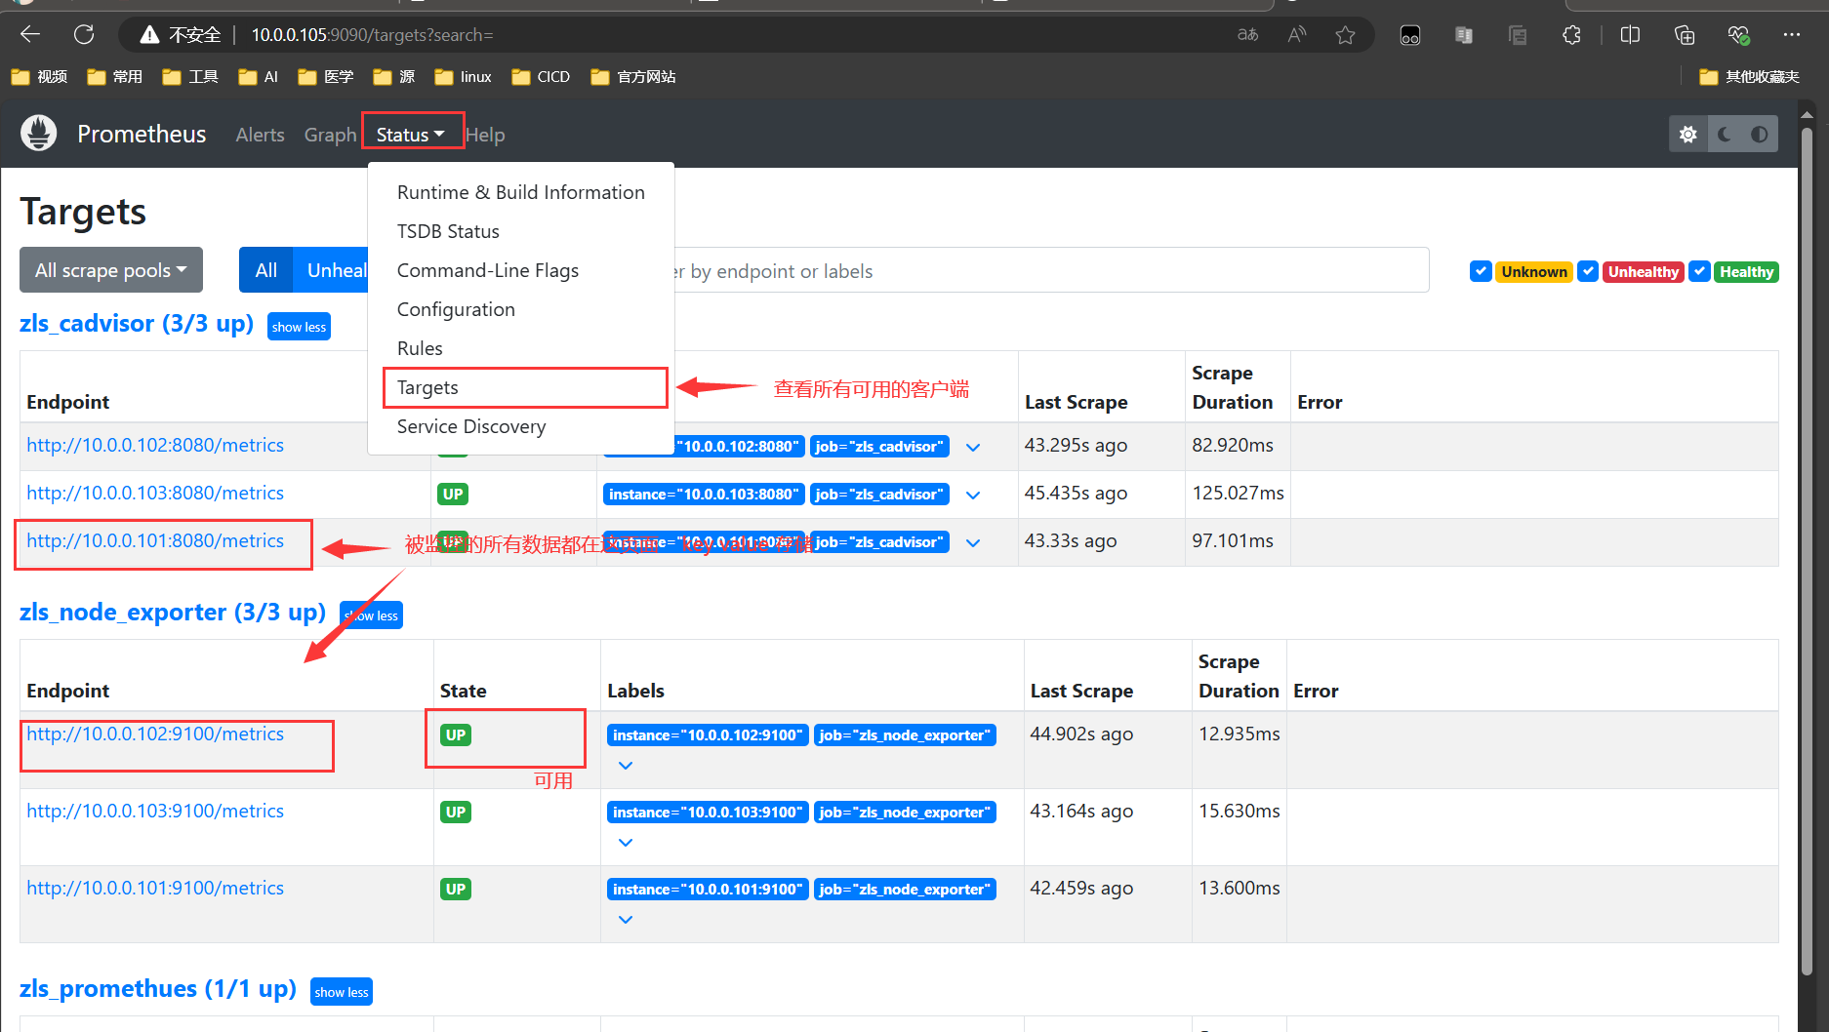
Task: Expand labels for 10.0.0.101:8080 cadvisor row
Action: 973,542
